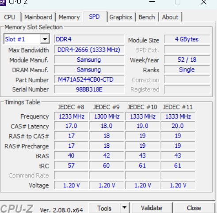Click the empty SPD Ext. field

[187, 50]
